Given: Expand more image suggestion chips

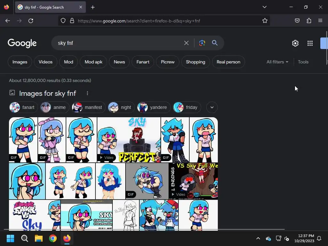Looking at the screenshot, I should pos(212,107).
